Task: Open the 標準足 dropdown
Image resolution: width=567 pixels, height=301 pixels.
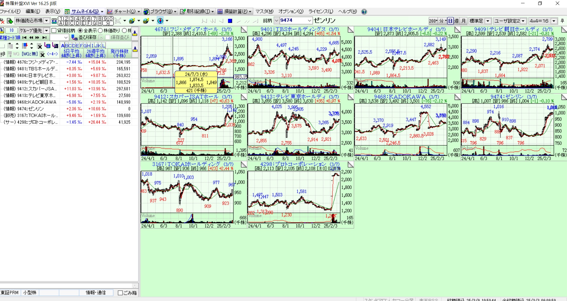Action: point(488,21)
